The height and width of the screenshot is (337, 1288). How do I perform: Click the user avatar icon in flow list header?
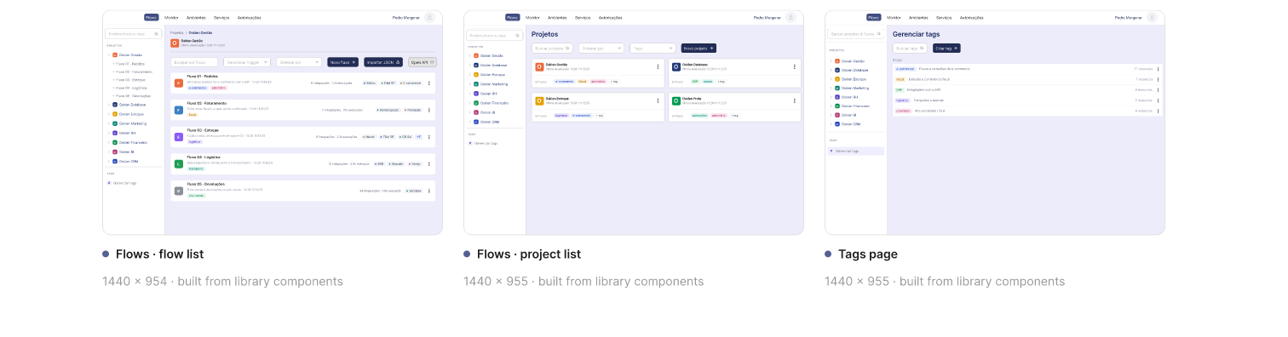coord(429,17)
